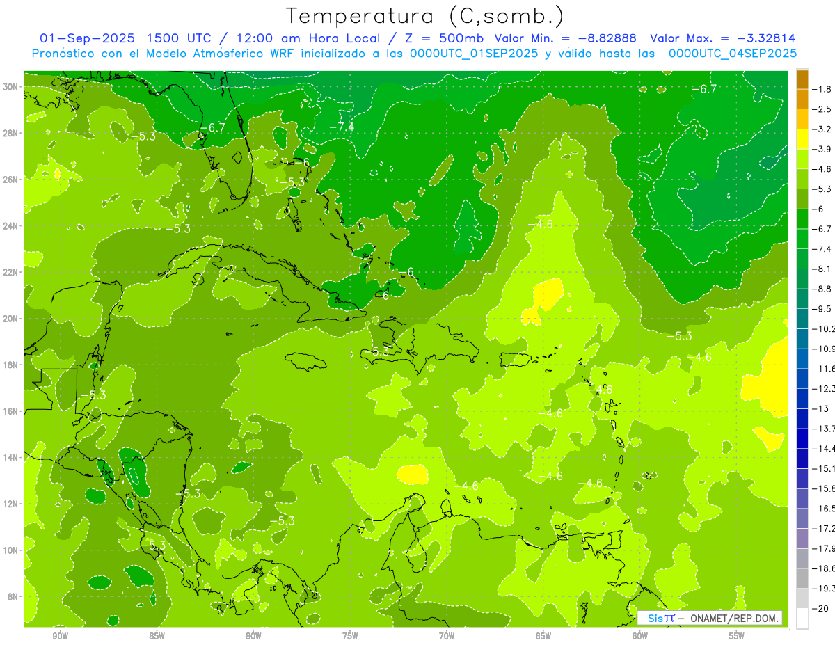Pick the blue swatch between -11.6 and -12.3

(x=802, y=379)
